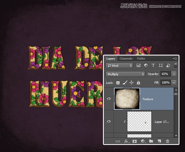Switch to the Channels tab

[x=126, y=59]
